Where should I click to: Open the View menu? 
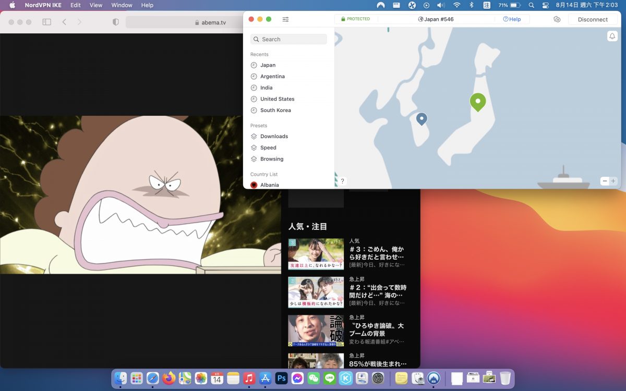[x=96, y=5]
